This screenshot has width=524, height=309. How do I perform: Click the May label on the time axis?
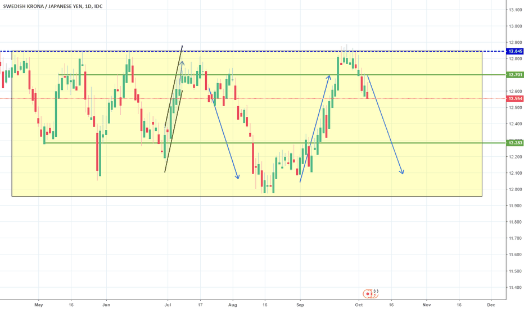(x=39, y=305)
